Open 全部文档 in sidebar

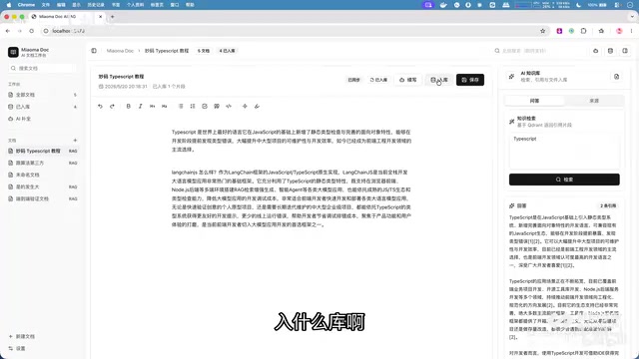tap(42, 95)
